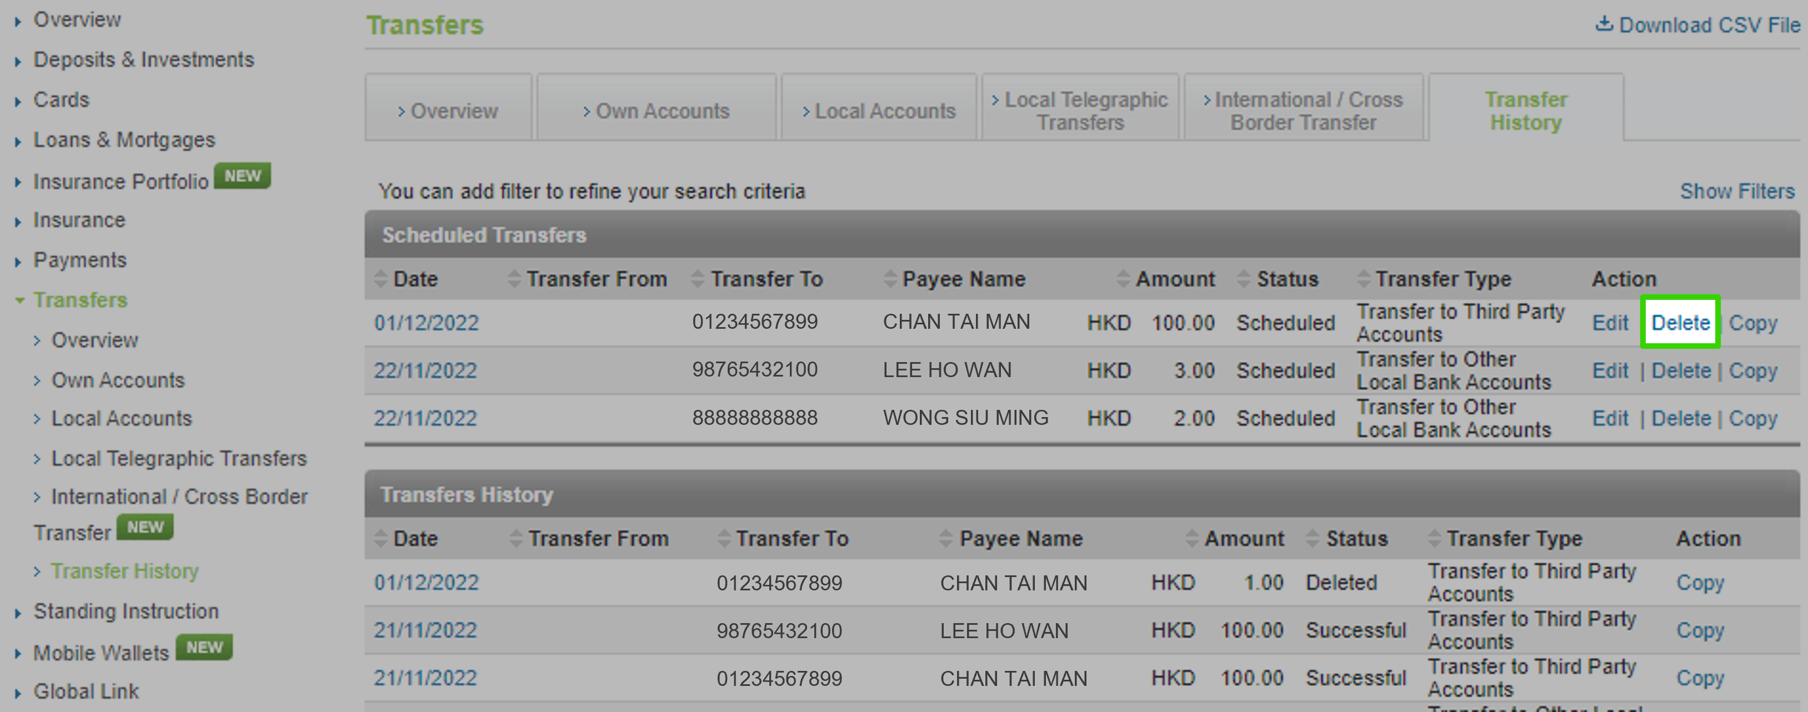Click the sort icon on the Amount column
1808x712 pixels.
pos(1124,278)
